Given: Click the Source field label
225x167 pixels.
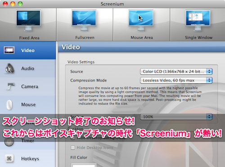Looking at the screenshot, I should point(76,72).
